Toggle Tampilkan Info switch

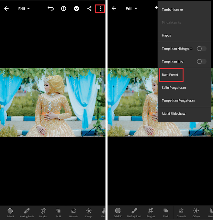[201, 62]
